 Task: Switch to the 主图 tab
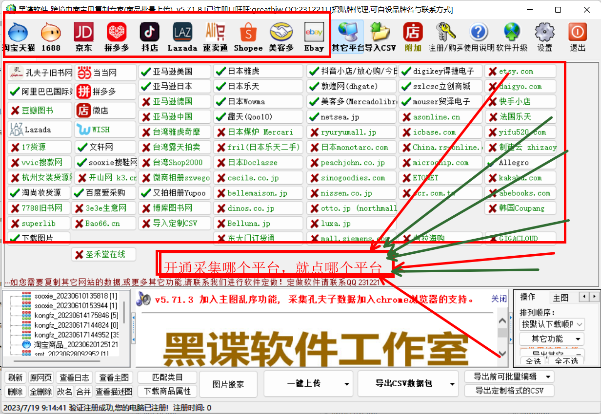click(x=561, y=297)
